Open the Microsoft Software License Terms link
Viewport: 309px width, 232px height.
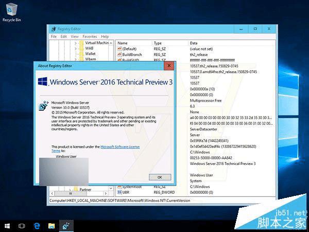tap(120, 147)
